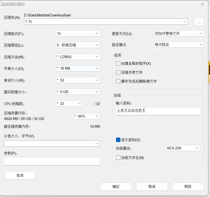Open the CPU threads count dropdown
Image resolution: width=210 pixels, height=197 pixels.
[x=69, y=104]
